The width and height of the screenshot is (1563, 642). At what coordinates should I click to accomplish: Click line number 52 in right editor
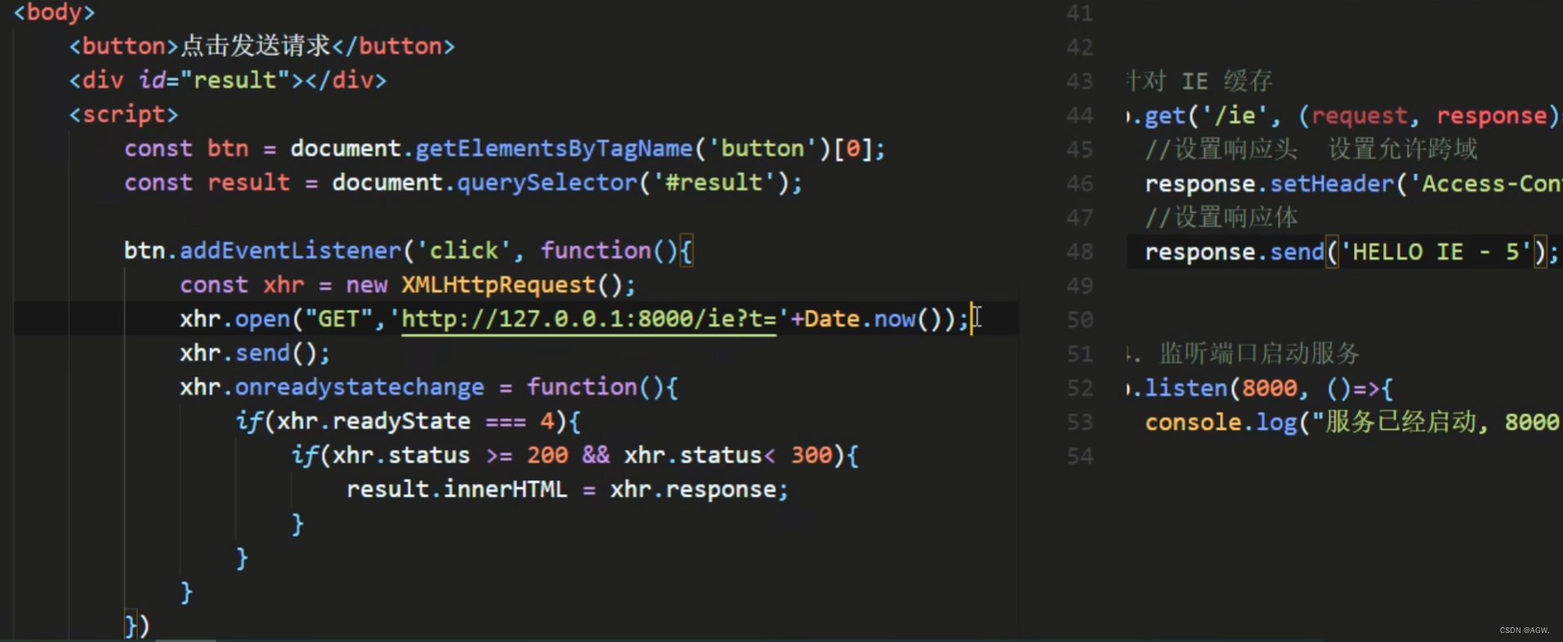pyautogui.click(x=1079, y=389)
